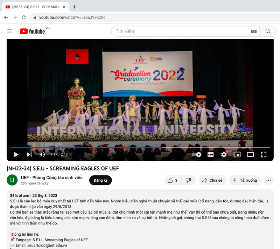Toggle subtitles/closed captions

(x=210, y=154)
